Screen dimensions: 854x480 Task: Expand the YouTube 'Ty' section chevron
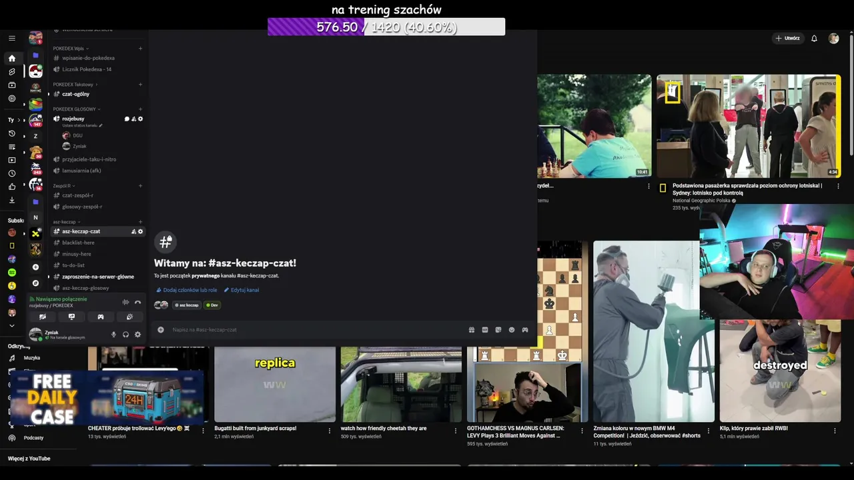[20, 120]
